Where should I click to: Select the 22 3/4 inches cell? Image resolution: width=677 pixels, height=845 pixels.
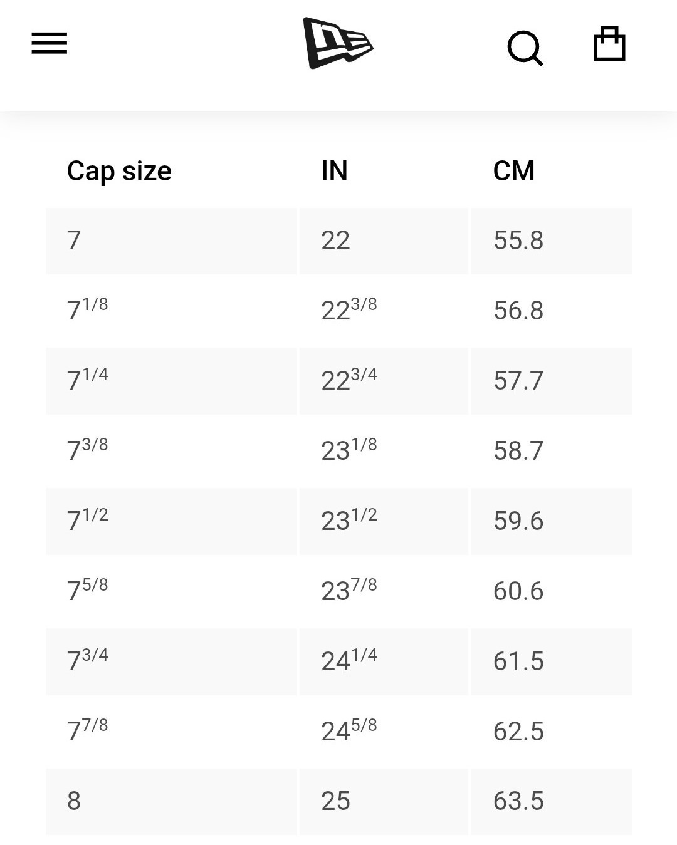(384, 381)
